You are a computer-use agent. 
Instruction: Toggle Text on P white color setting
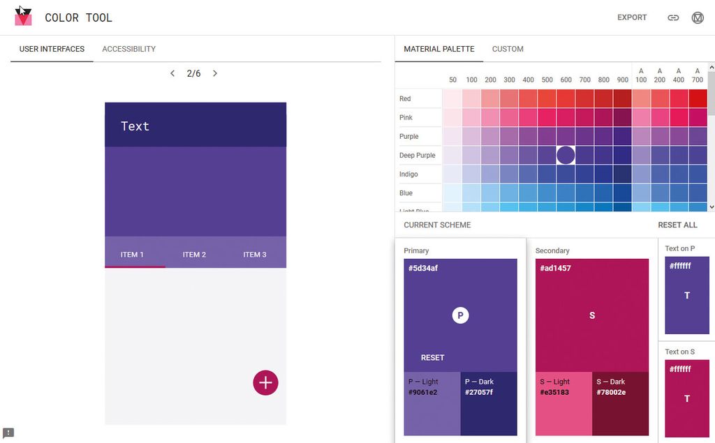(686, 296)
